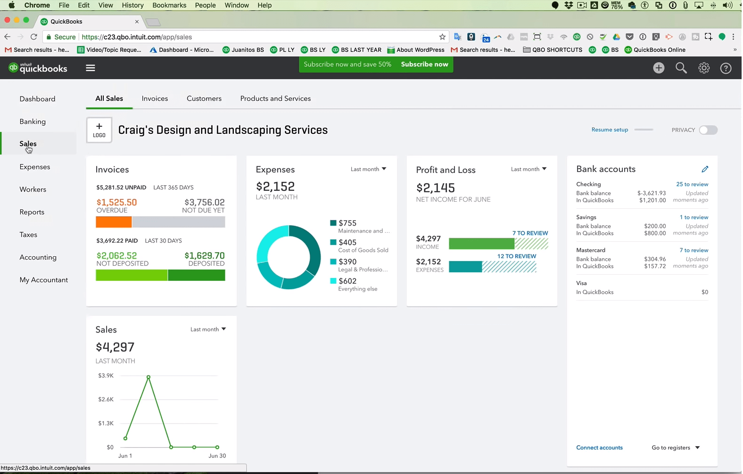Open Chrome Bookmarks menu

(x=169, y=5)
